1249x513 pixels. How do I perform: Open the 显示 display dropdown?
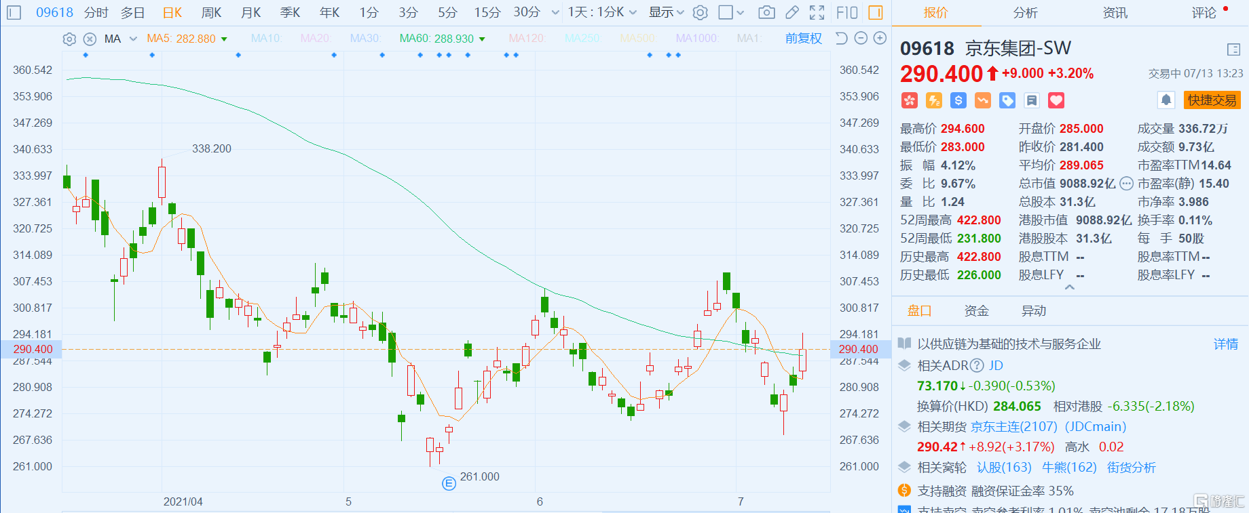click(667, 12)
